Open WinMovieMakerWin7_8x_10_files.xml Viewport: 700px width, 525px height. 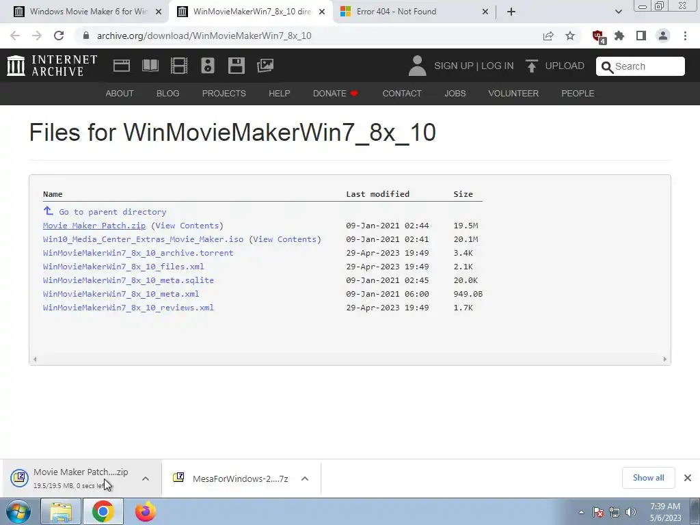pos(123,267)
